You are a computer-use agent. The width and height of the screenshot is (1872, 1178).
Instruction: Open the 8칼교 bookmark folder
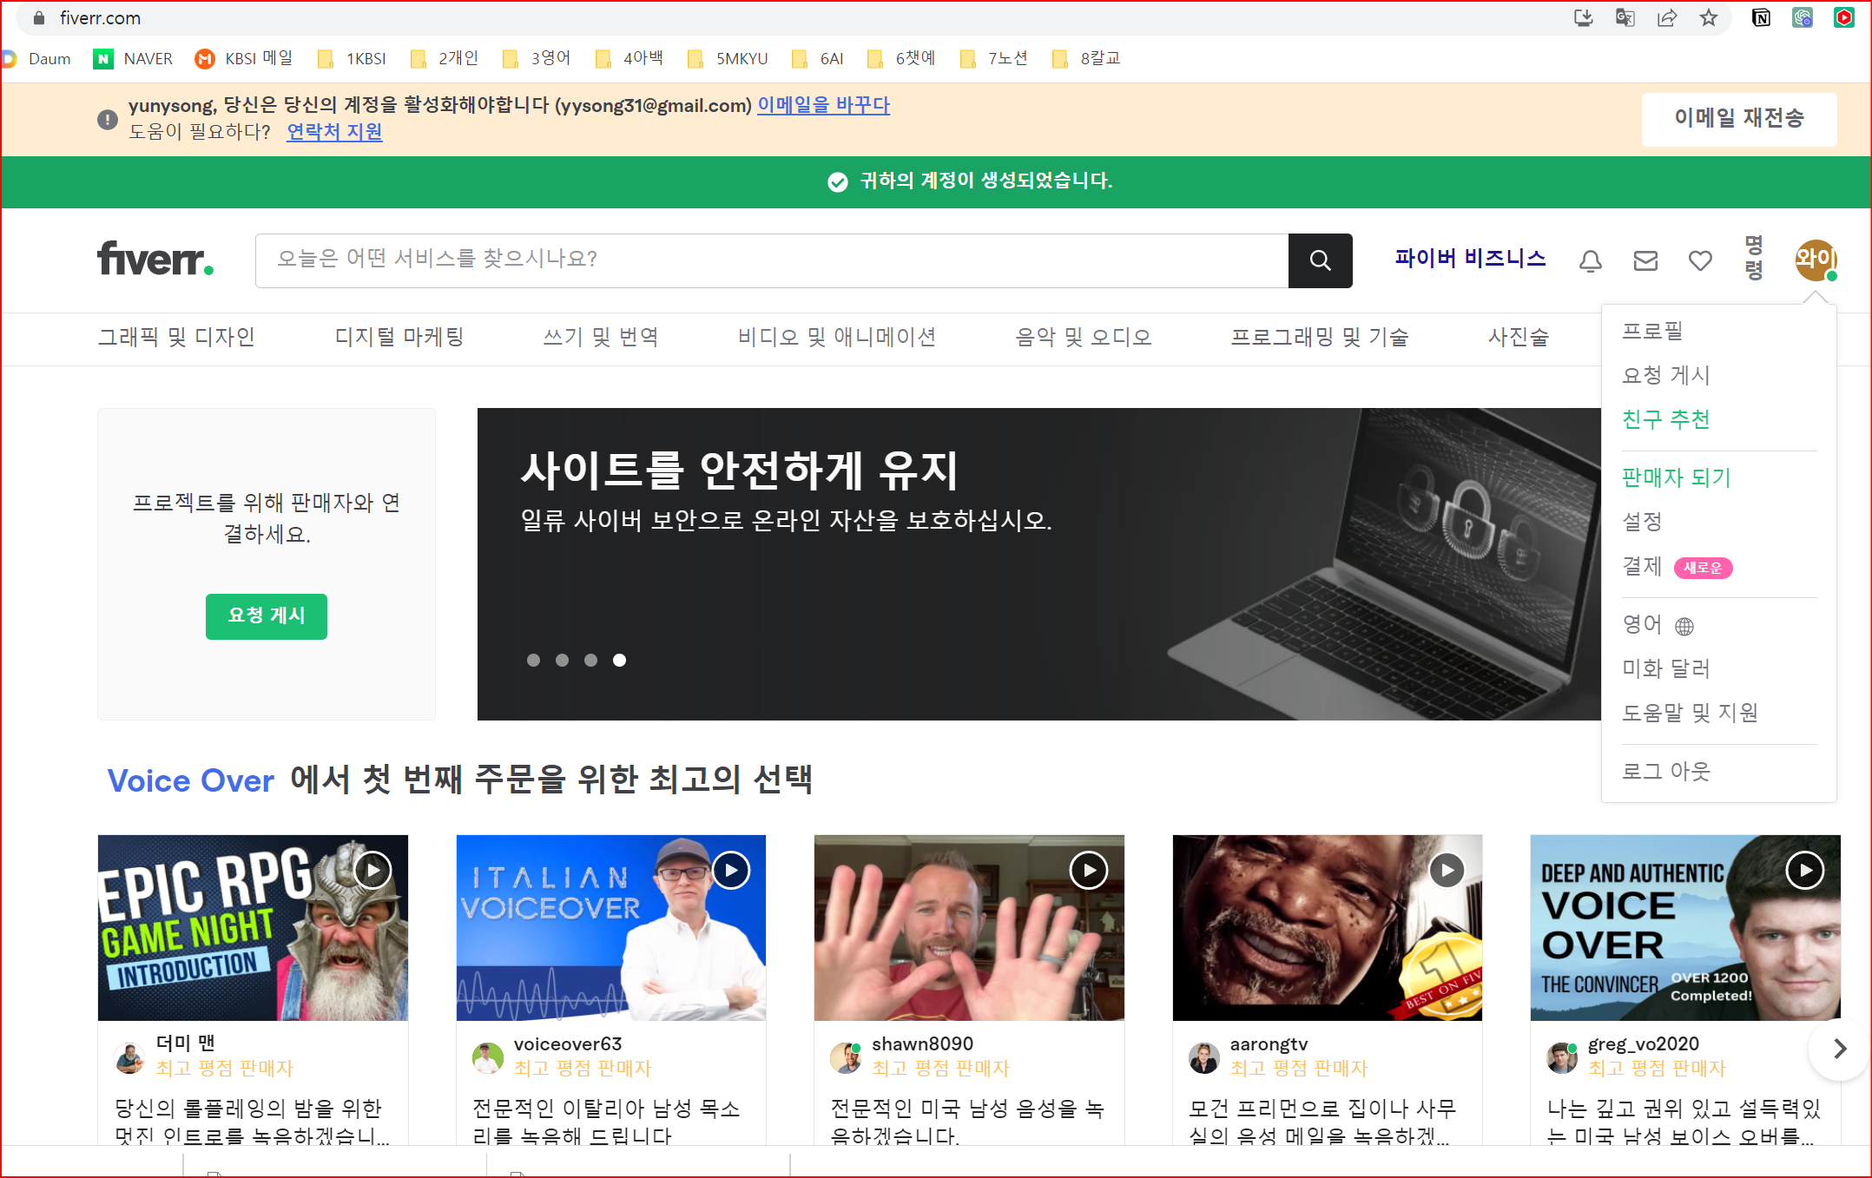coord(1086,58)
